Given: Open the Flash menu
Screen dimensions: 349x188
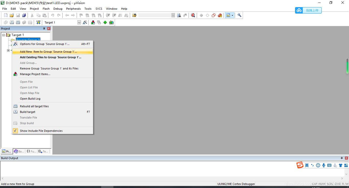Looking at the screenshot, I should coord(46,9).
